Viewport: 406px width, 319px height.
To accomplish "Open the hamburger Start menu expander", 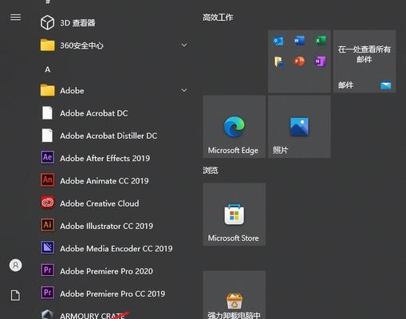I will 16,18.
